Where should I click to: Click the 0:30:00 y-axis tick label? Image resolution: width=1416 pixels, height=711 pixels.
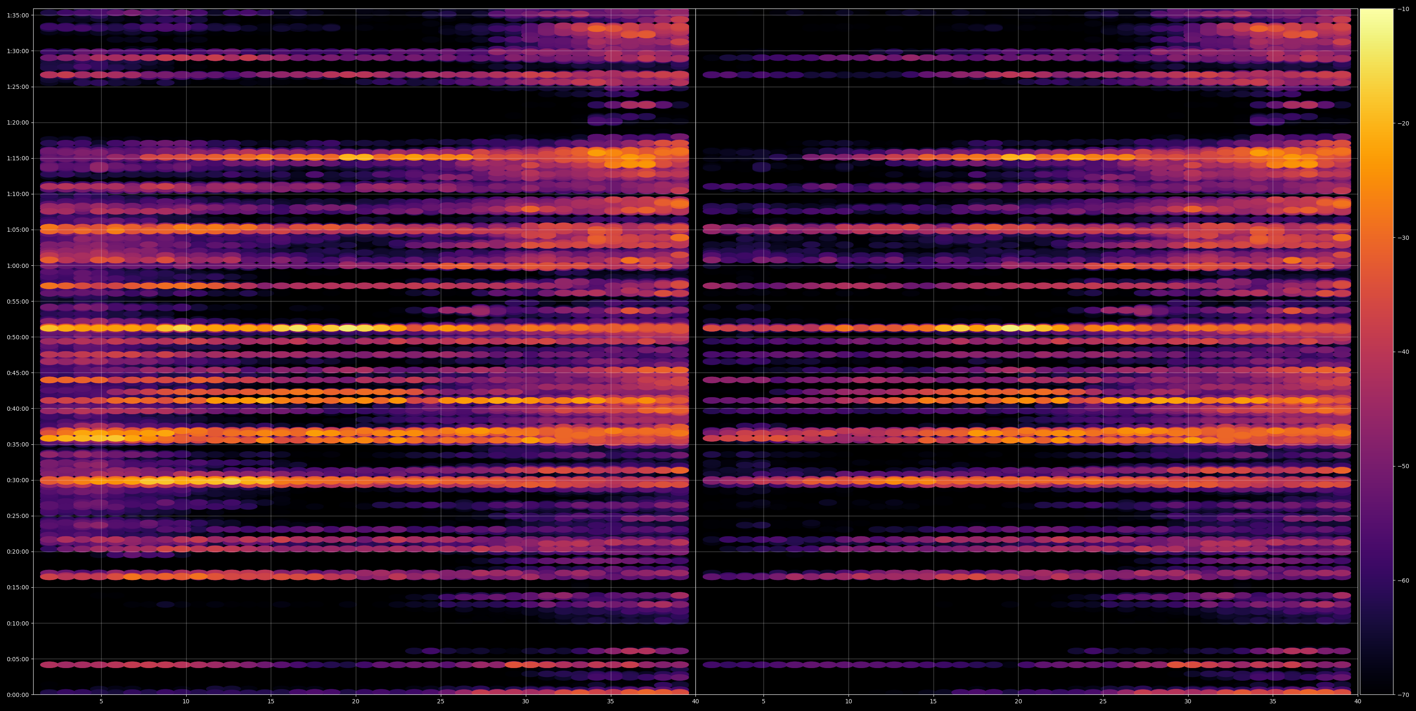pyautogui.click(x=17, y=480)
